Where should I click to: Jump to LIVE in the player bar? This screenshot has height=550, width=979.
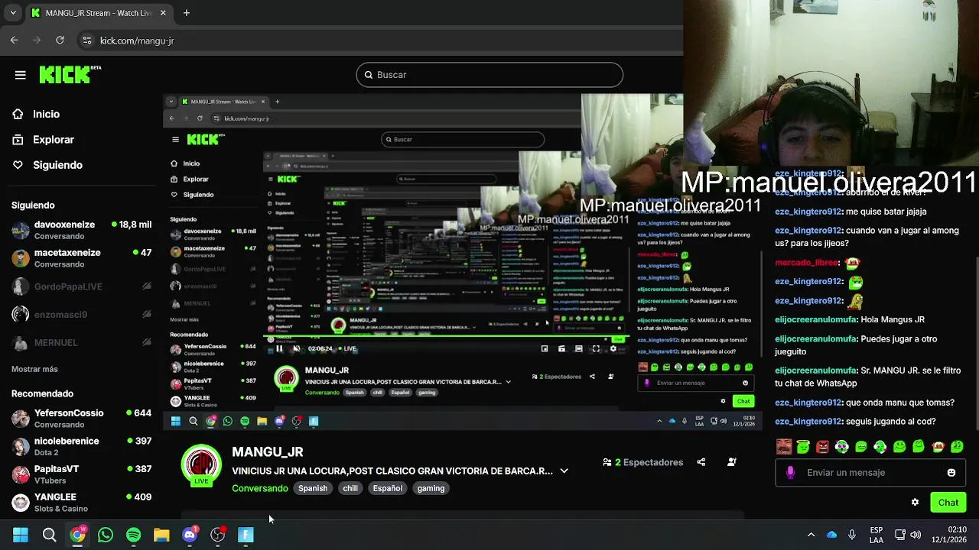click(x=347, y=348)
